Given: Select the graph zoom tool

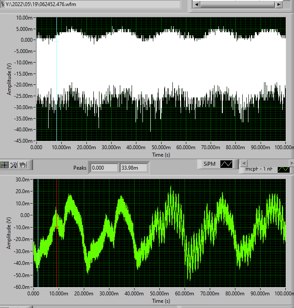Looking at the screenshot, I should (x=13, y=164).
